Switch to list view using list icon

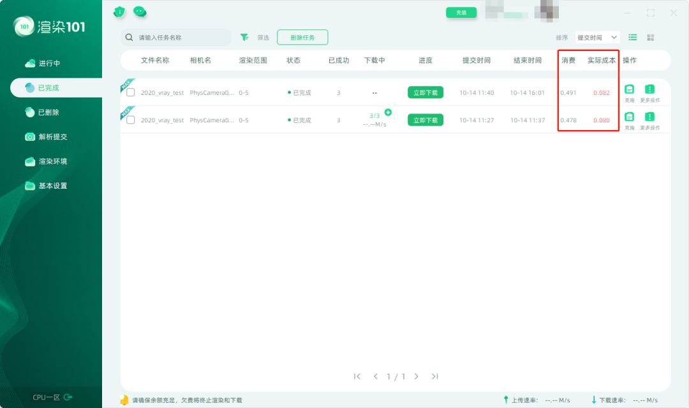(x=632, y=37)
